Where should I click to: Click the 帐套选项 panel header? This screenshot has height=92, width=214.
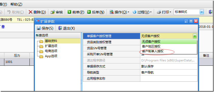58,35
